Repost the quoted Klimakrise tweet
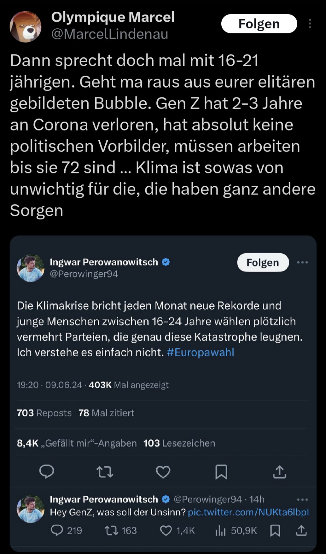 pyautogui.click(x=105, y=472)
